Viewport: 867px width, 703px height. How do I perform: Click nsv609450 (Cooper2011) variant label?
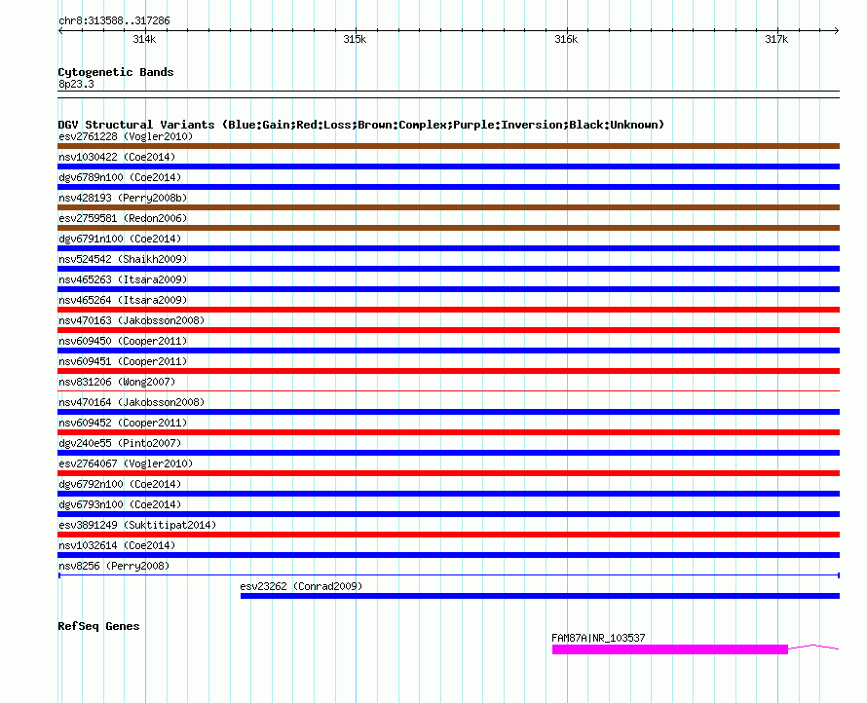click(123, 341)
